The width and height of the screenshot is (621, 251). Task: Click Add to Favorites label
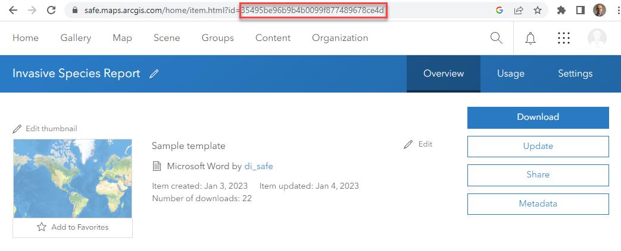click(x=80, y=227)
